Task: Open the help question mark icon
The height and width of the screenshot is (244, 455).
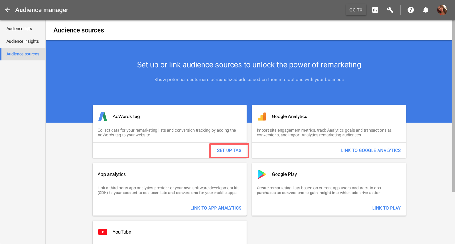Action: 410,10
